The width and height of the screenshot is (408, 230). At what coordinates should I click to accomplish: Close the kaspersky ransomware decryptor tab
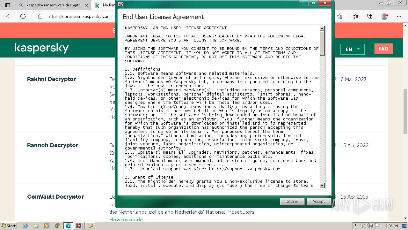tap(86, 5)
